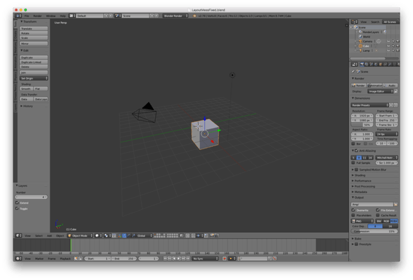Click the Translate button
The image size is (413, 280).
point(34,29)
